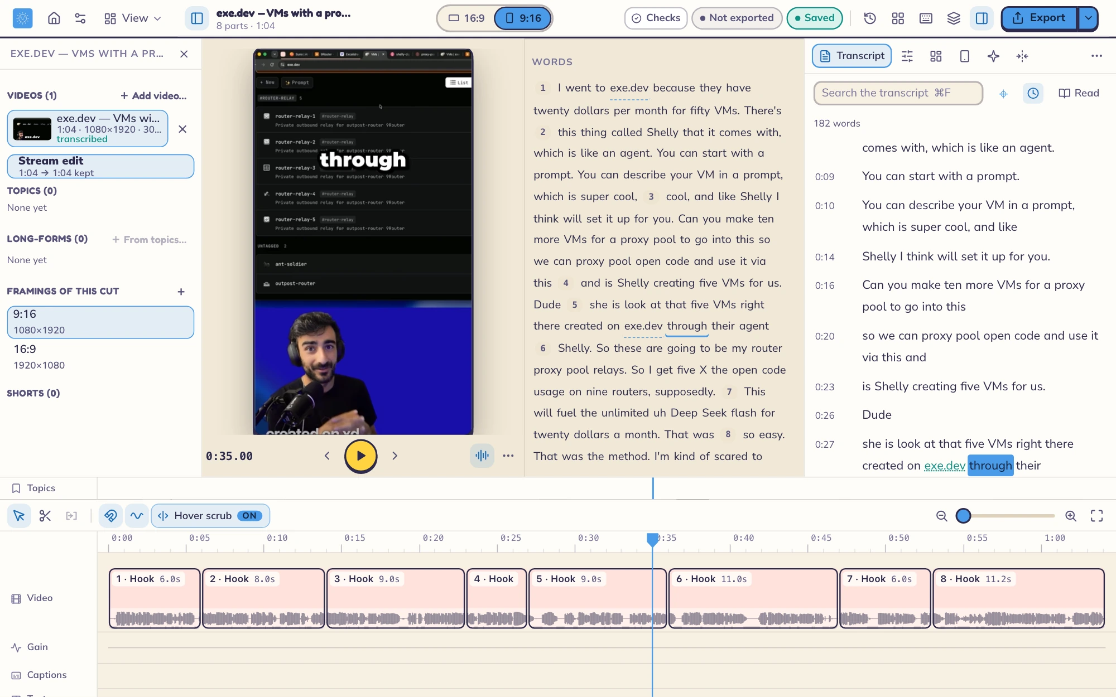The width and height of the screenshot is (1116, 697).
Task: Select the trim bracket tool
Action: (71, 516)
